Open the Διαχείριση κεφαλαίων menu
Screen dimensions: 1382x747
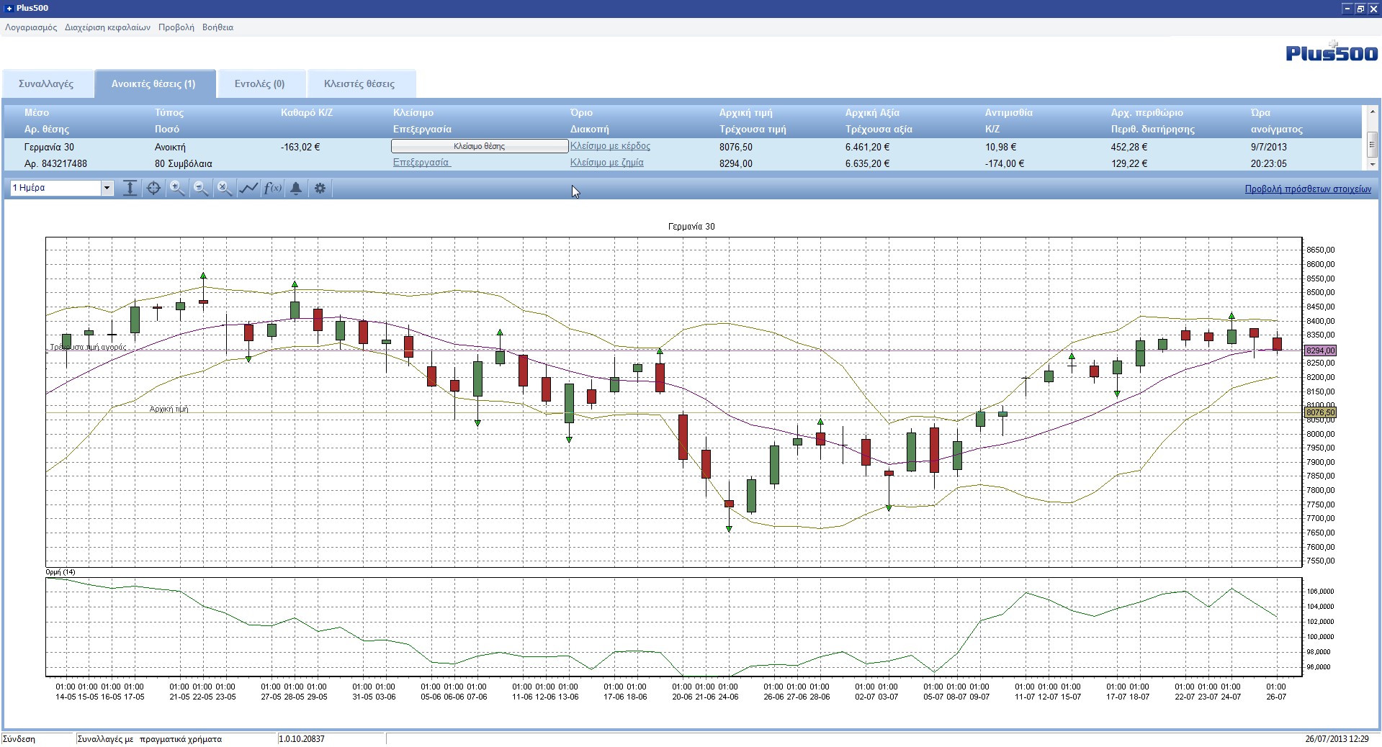coord(107,27)
